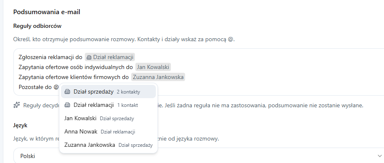Click the Dział reklamacji mention chip in rules
Viewport: 384px width, 163px height.
tap(110, 57)
